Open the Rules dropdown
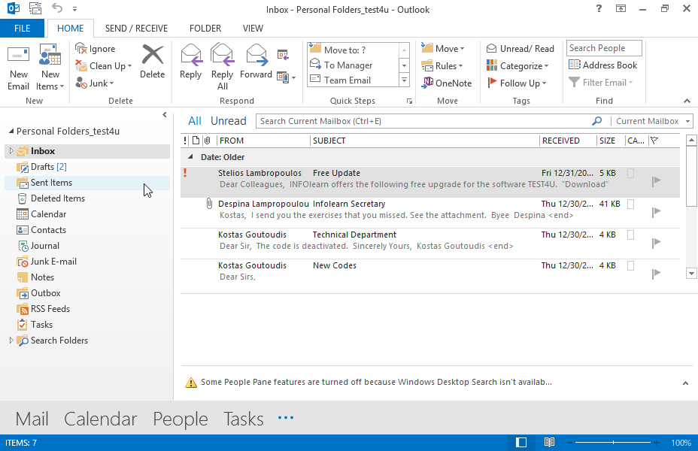This screenshot has width=698, height=451. click(442, 66)
